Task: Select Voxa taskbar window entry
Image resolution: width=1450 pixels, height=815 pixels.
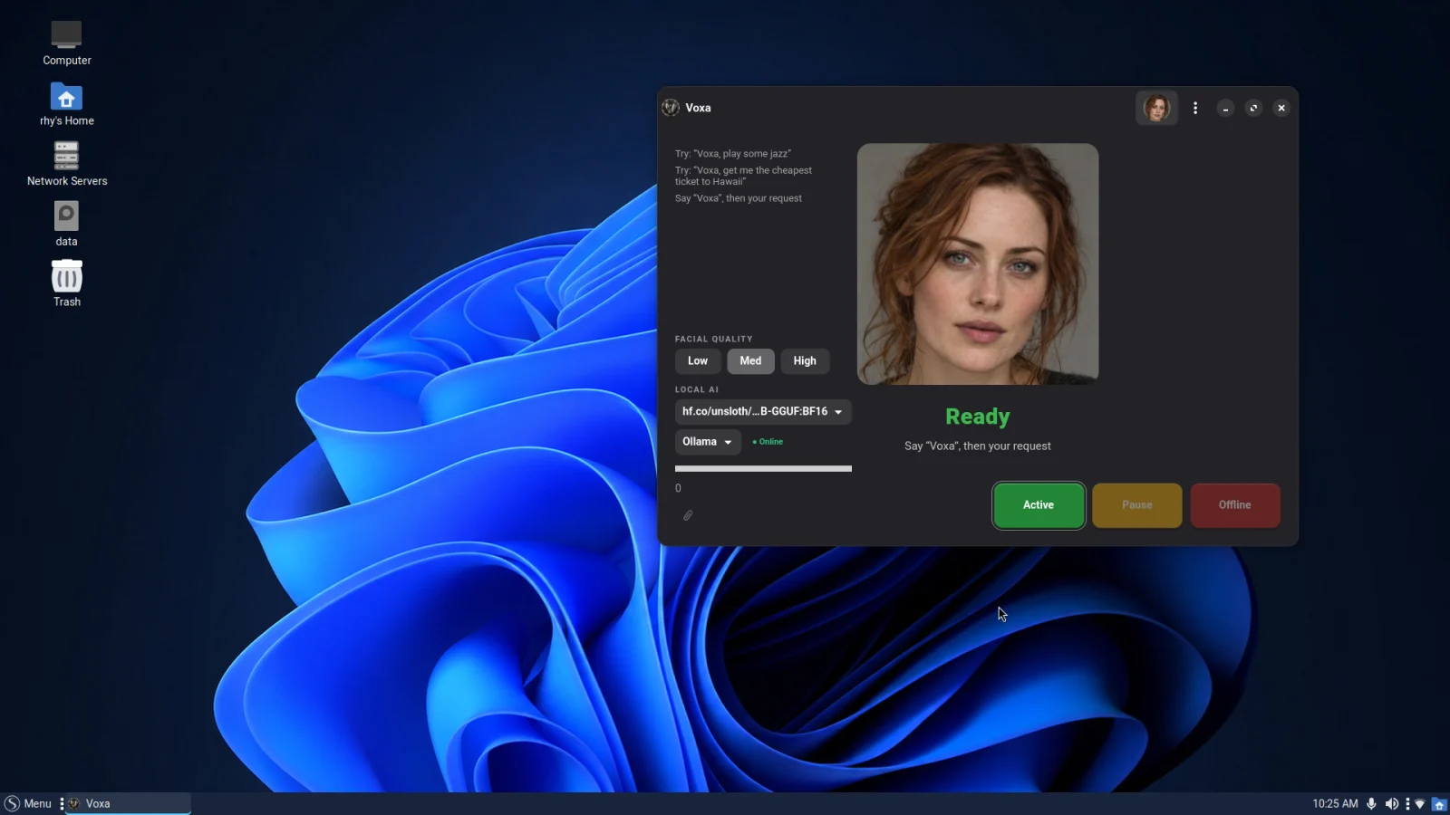Action: tap(128, 803)
